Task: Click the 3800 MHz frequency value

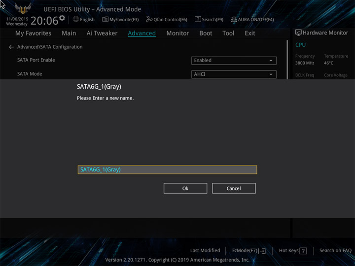Action: tap(305, 63)
